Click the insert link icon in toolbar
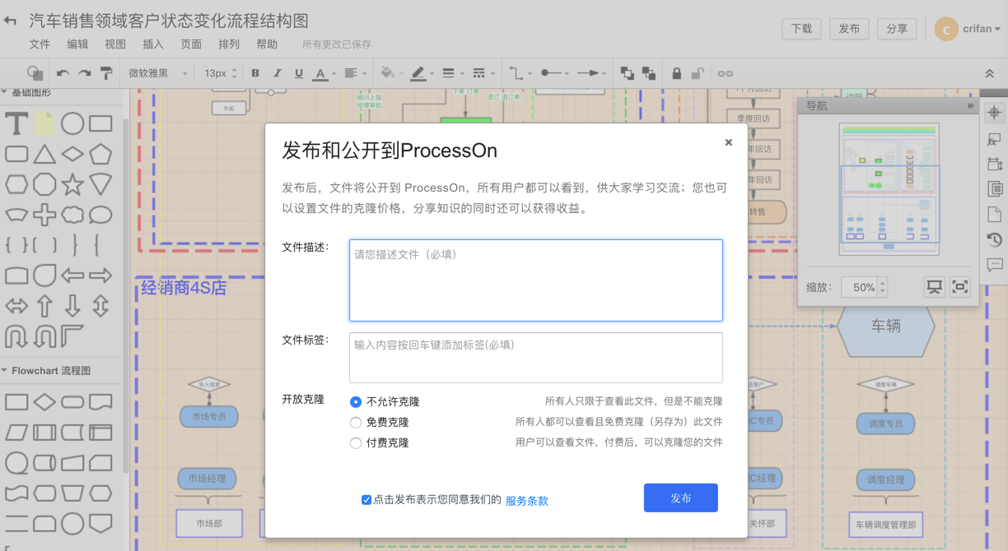The width and height of the screenshot is (1008, 551). tap(726, 74)
